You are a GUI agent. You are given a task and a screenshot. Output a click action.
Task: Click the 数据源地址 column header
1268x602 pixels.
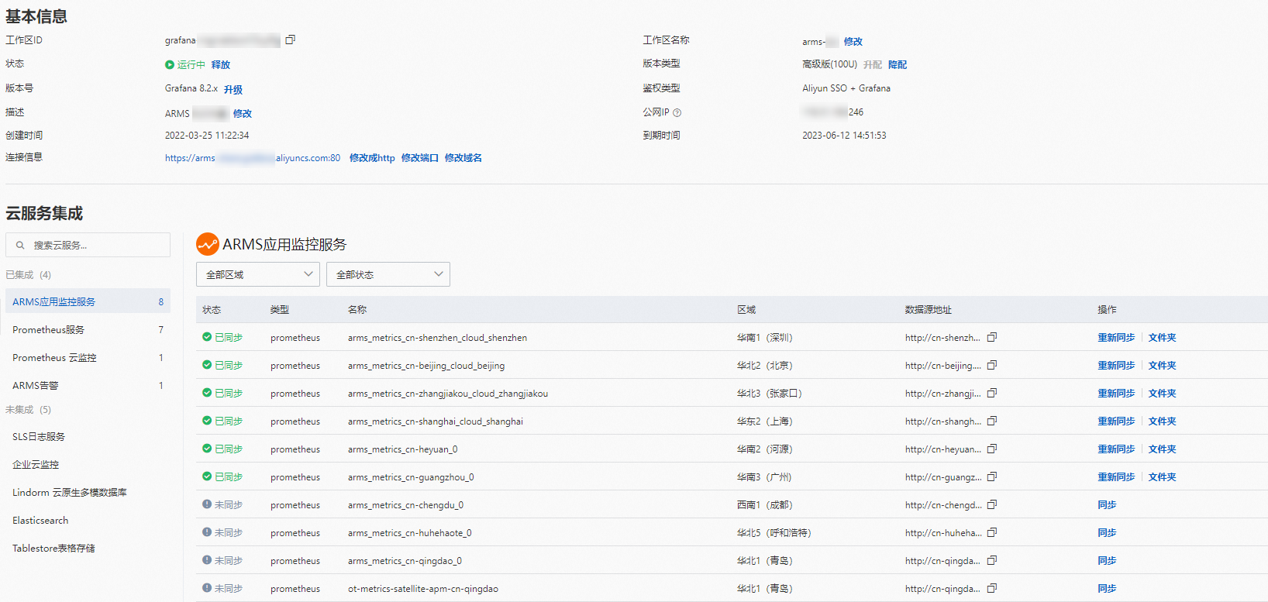click(x=929, y=309)
